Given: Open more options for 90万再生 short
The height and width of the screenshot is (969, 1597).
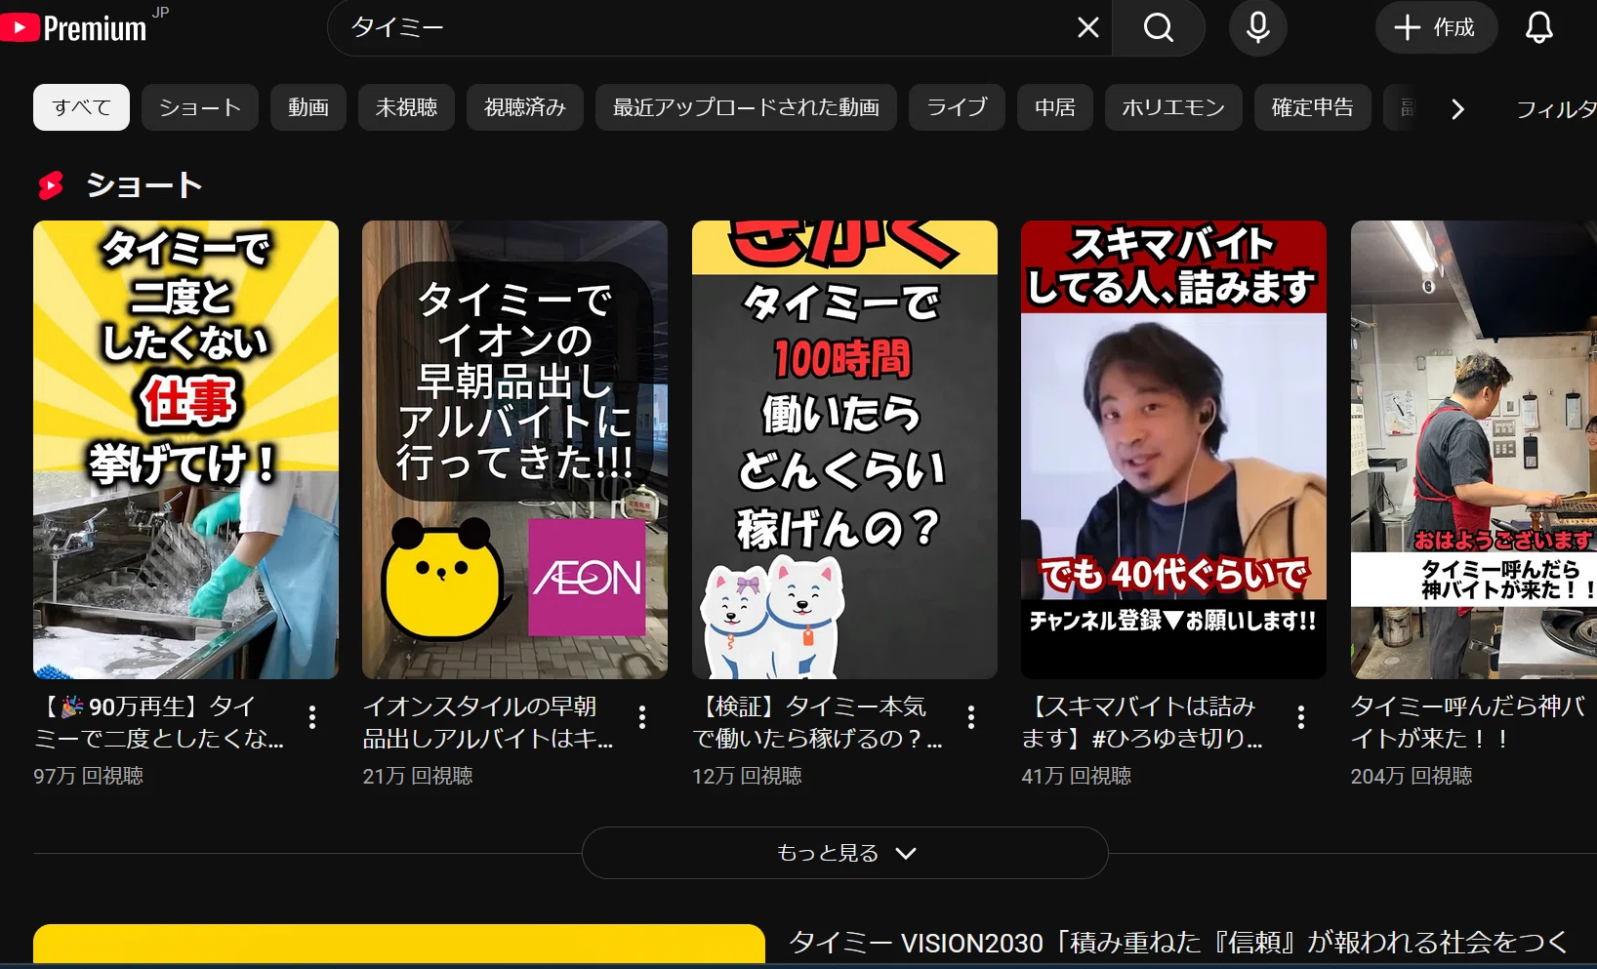Looking at the screenshot, I should coord(312,717).
